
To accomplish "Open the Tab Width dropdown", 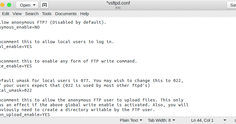I will point(161,120).
